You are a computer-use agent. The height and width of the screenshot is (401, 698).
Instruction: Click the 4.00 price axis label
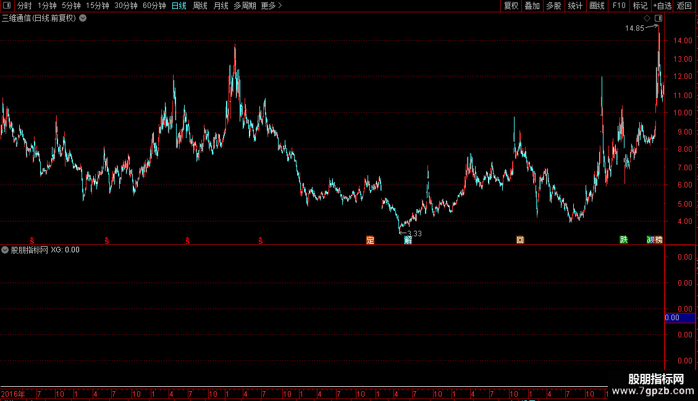point(684,221)
